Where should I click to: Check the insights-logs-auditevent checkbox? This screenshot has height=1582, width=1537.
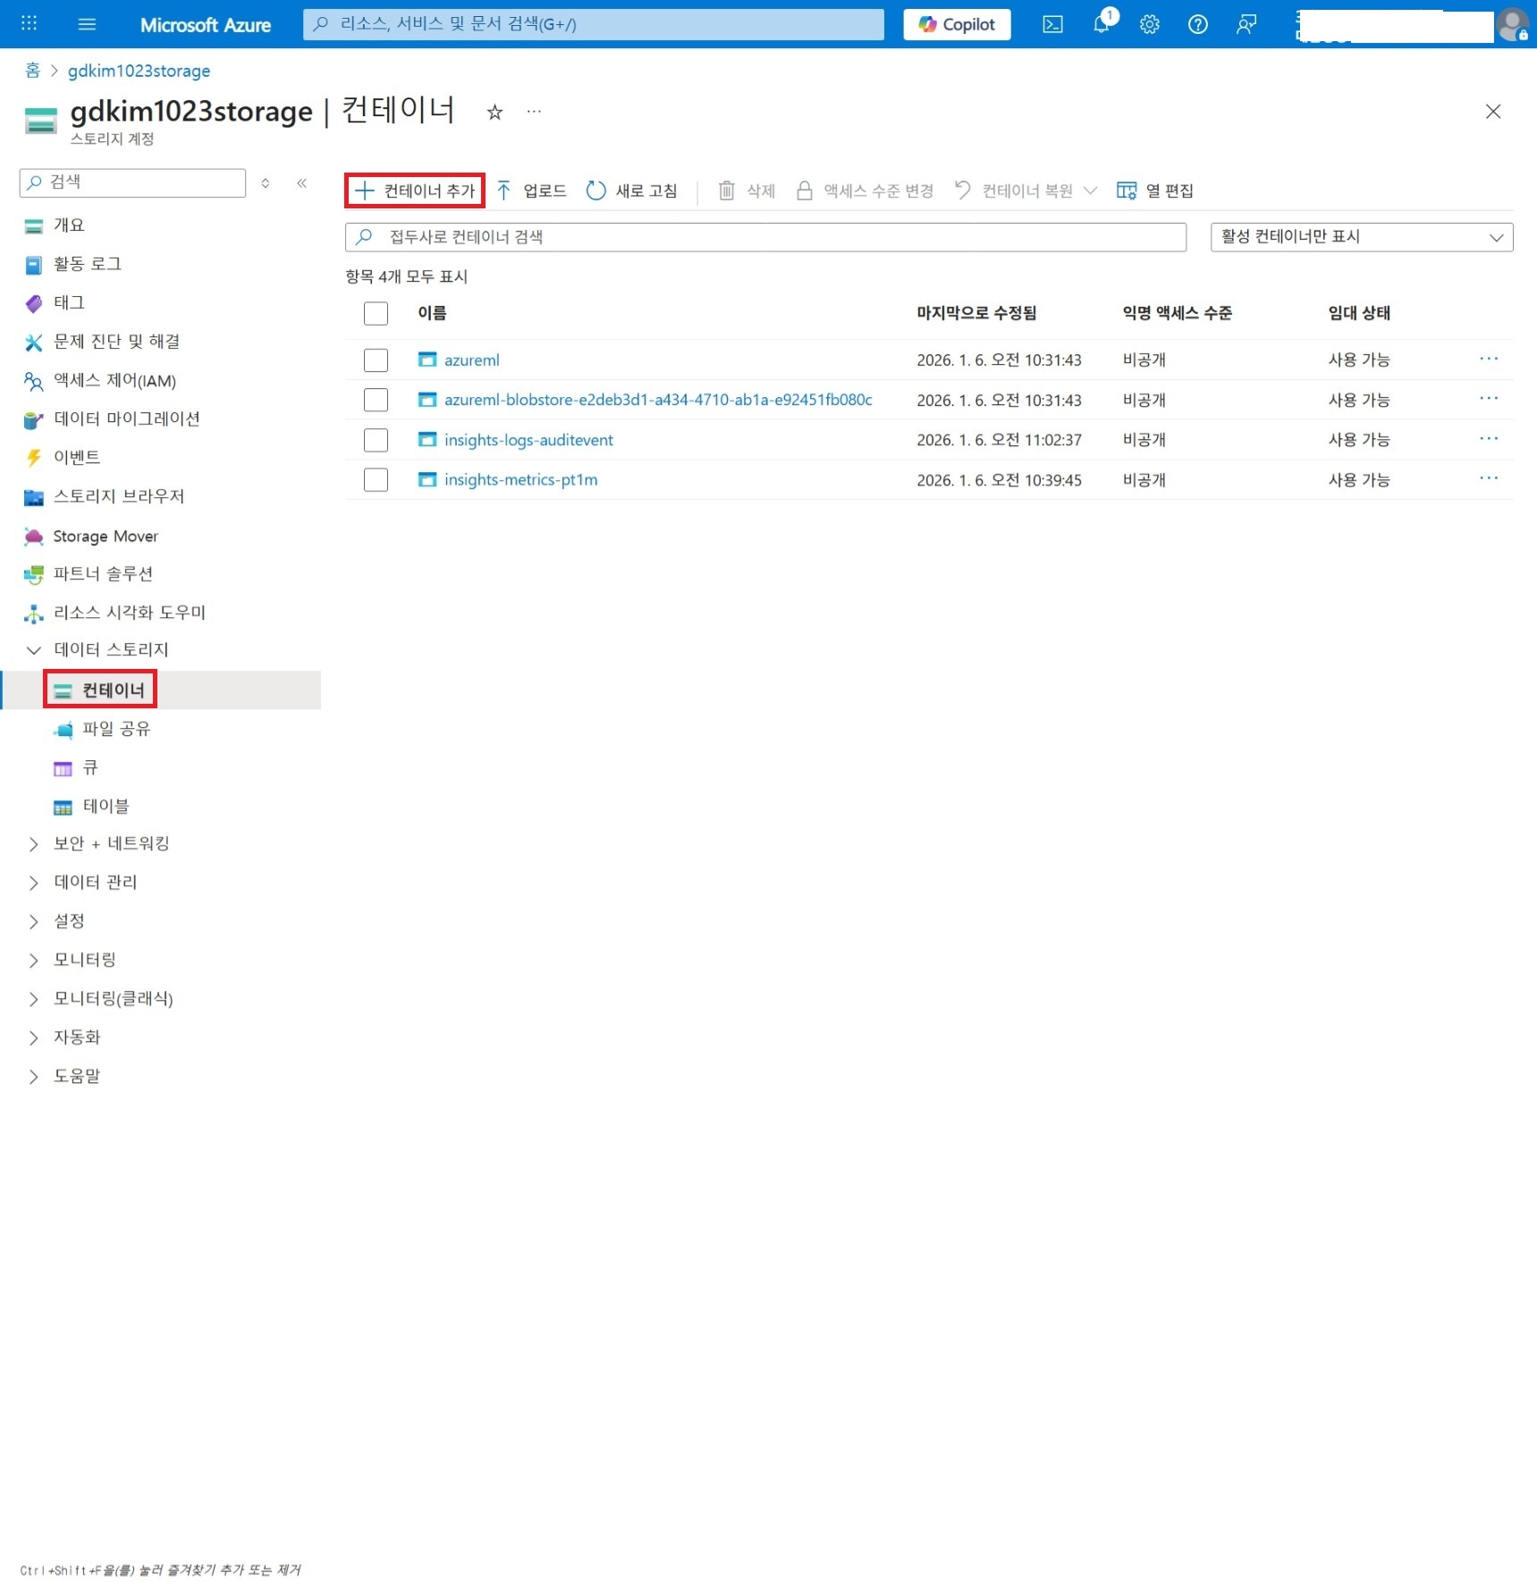(376, 440)
